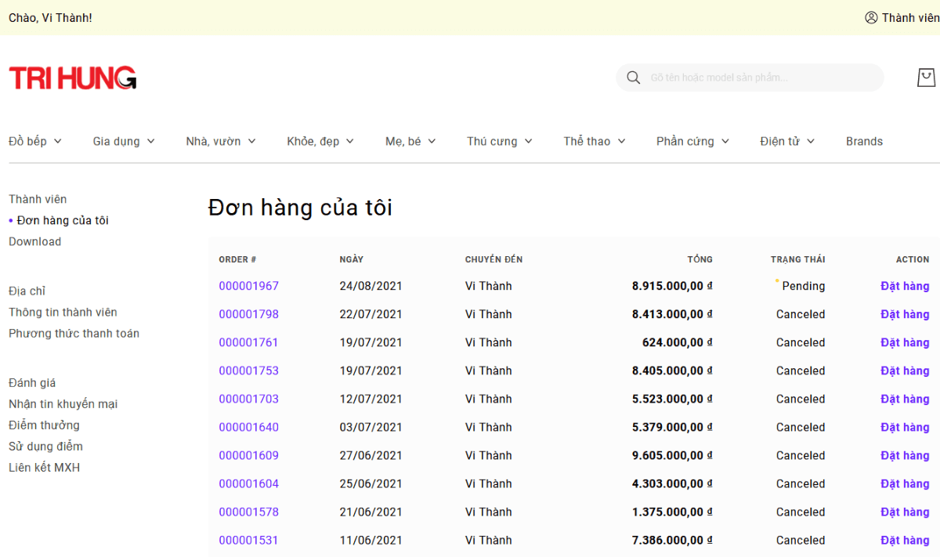Click the magnifier search icon

633,78
